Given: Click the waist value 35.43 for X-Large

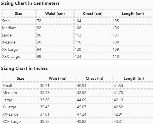Looking at the screenshot, I should coord(45,107).
